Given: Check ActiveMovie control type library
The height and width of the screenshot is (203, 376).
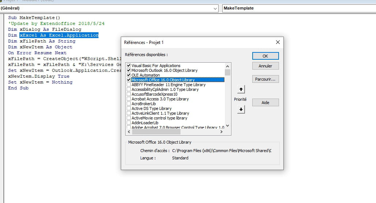Looking at the screenshot, I should pyautogui.click(x=129, y=118).
